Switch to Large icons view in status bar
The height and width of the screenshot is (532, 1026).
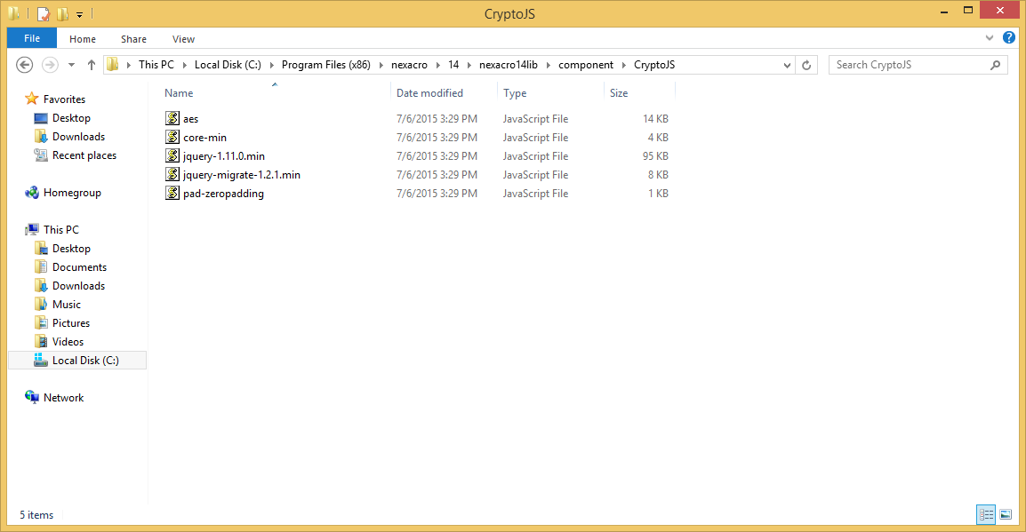(x=1006, y=514)
